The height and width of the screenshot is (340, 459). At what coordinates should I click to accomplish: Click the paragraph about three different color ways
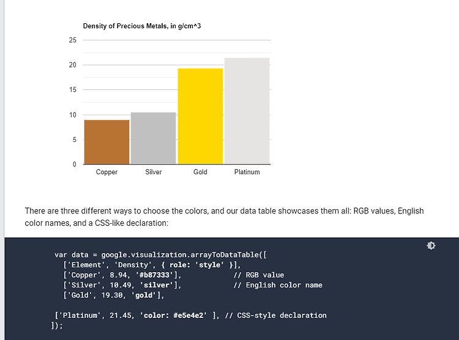click(224, 217)
